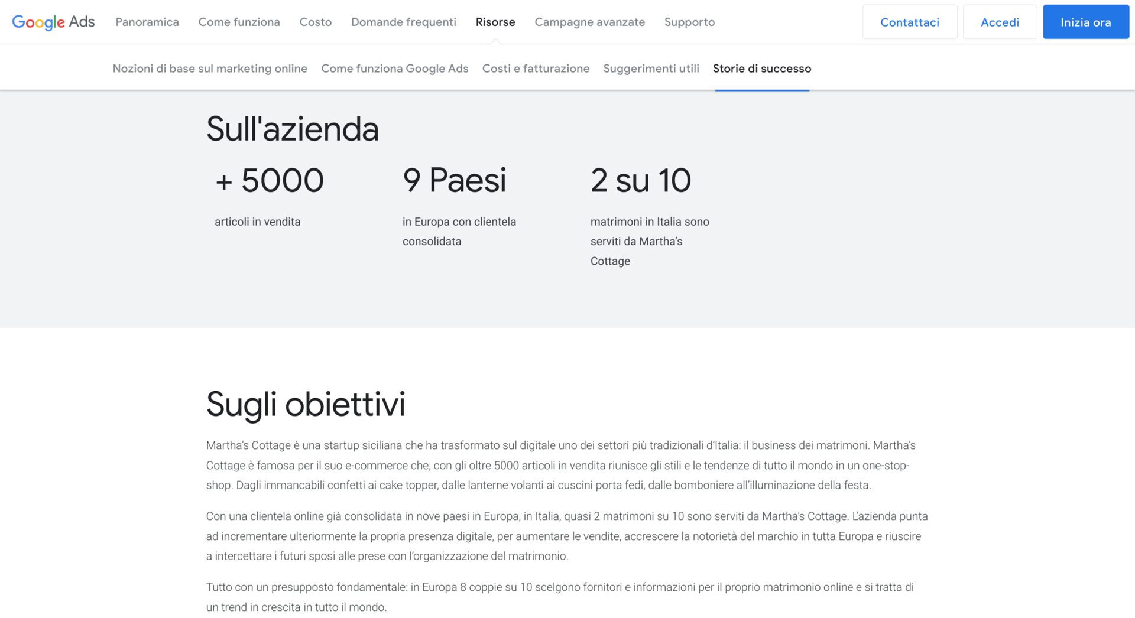Screen dimensions: 1135x618
Task: Go to Come funziona in top navigation
Action: [x=239, y=22]
